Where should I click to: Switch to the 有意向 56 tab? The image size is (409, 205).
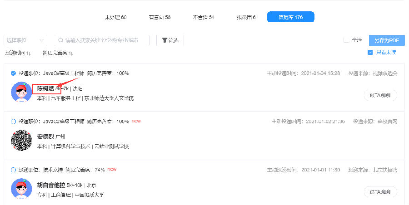tap(160, 17)
